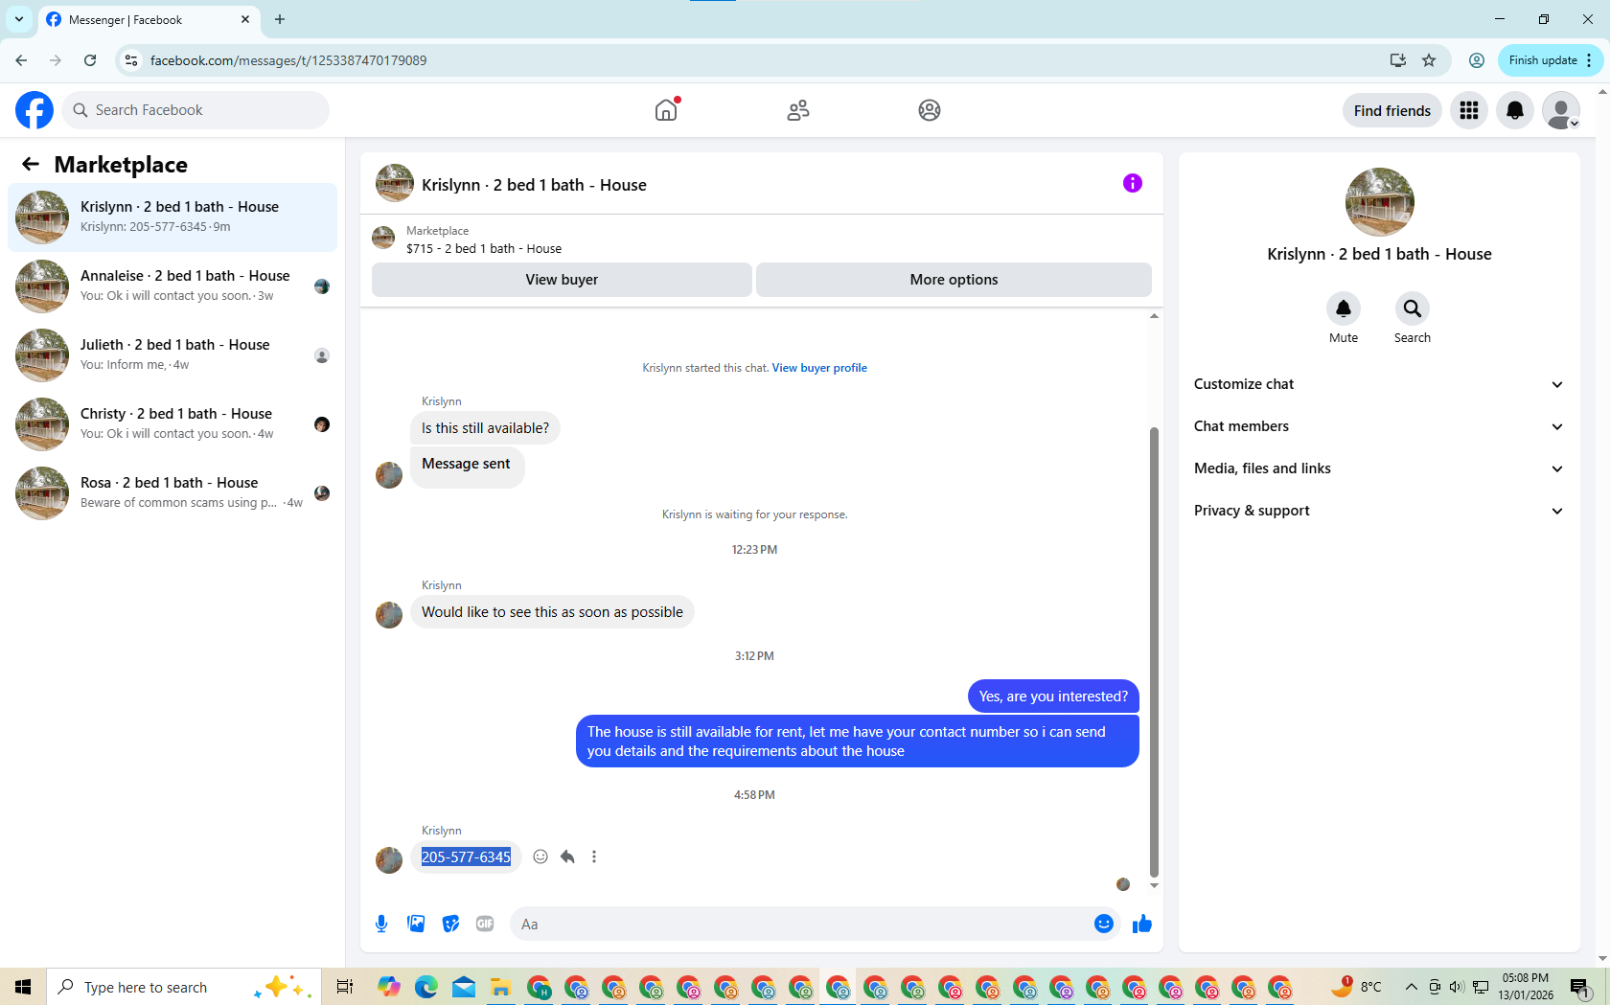Send a voice clip microphone icon
The height and width of the screenshot is (1005, 1610).
click(x=381, y=924)
